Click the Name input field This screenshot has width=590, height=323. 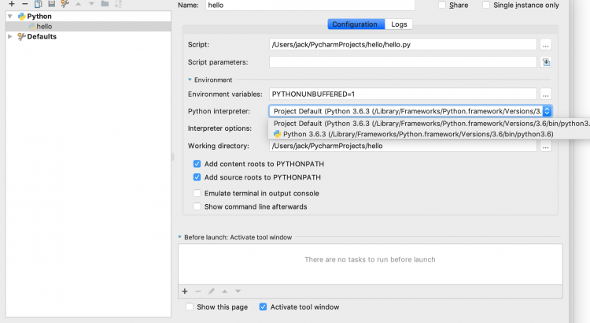click(315, 6)
